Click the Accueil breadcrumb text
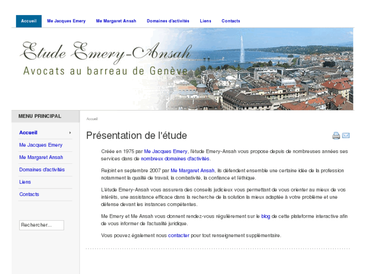366x274 pixels. pyautogui.click(x=92, y=119)
